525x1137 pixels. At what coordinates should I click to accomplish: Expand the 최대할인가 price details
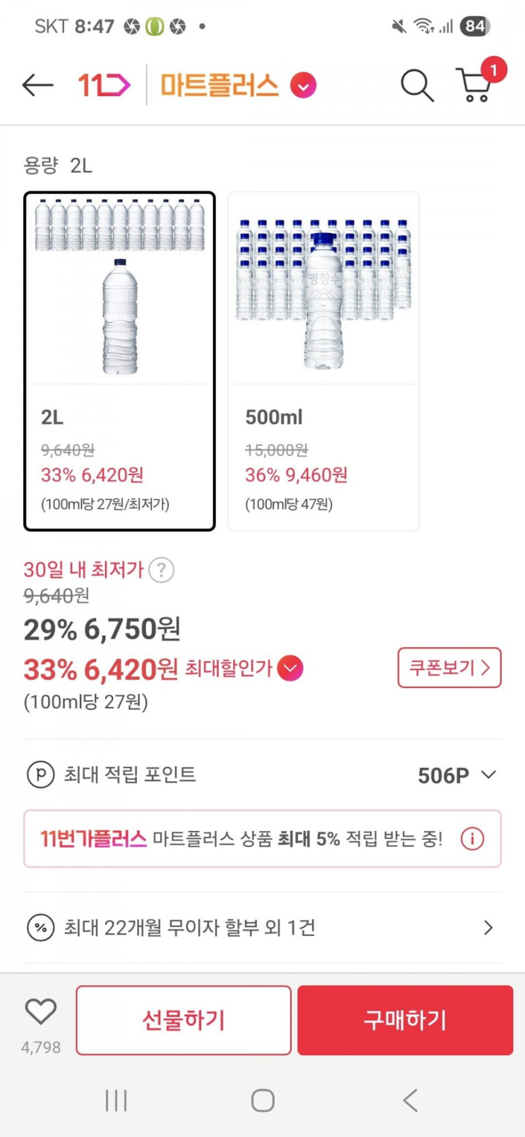pos(290,668)
